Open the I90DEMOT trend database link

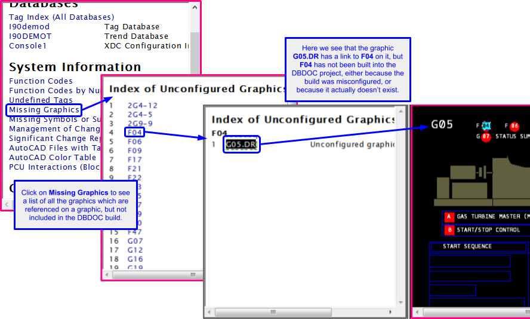point(30,36)
